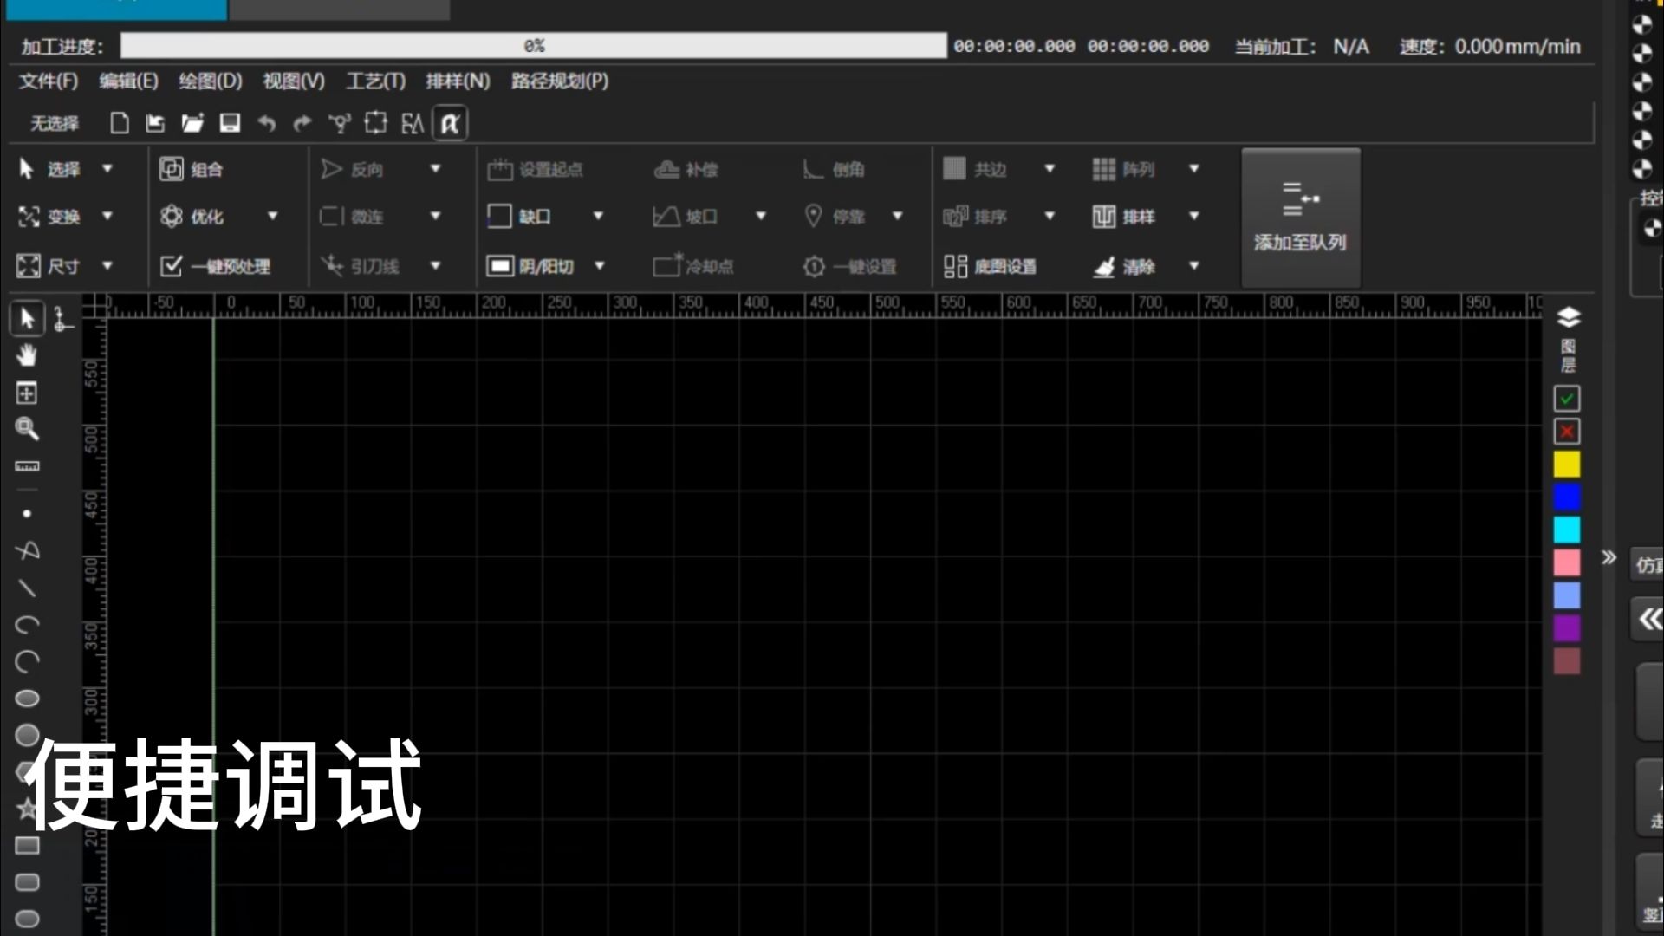
Task: Select the ellipse drawing tool
Action: (27, 699)
